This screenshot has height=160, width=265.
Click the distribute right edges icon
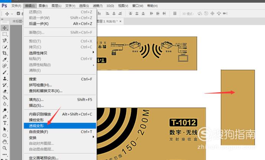coord(164,13)
